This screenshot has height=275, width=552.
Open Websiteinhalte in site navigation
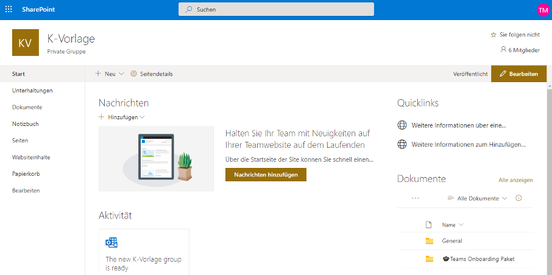pyautogui.click(x=31, y=157)
